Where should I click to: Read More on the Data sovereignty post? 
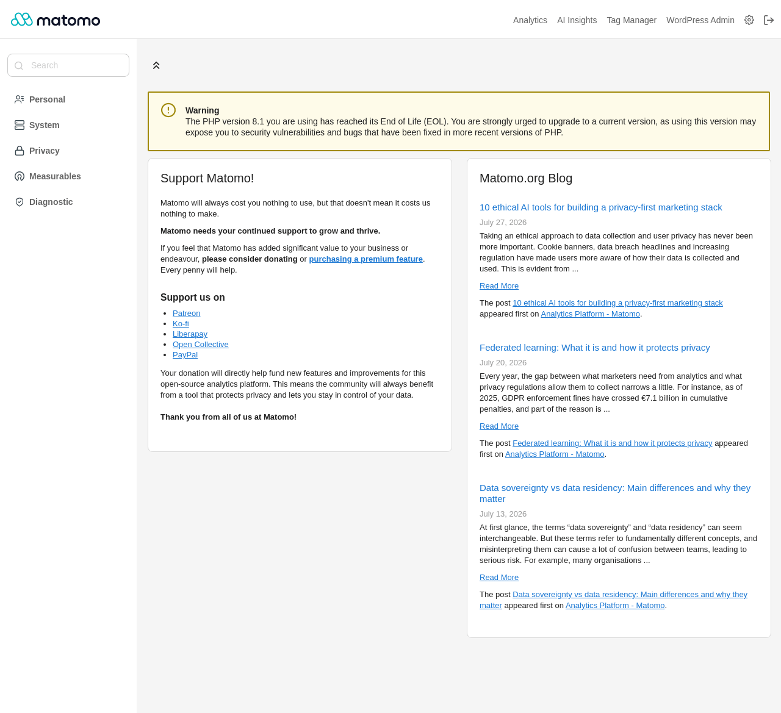click(499, 578)
